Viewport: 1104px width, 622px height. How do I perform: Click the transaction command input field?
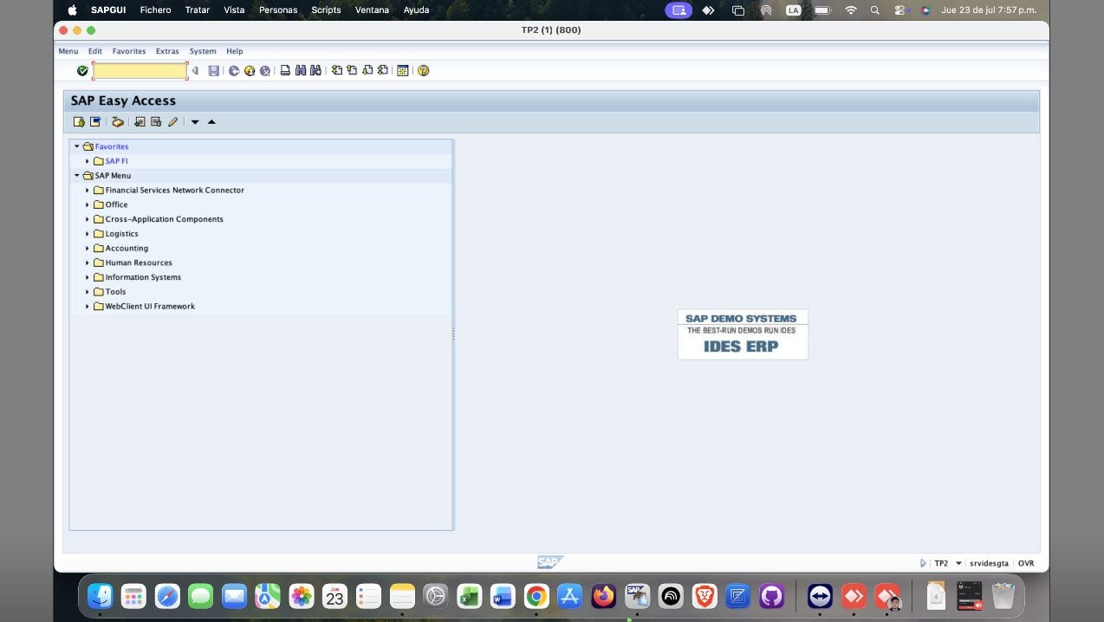(x=140, y=71)
